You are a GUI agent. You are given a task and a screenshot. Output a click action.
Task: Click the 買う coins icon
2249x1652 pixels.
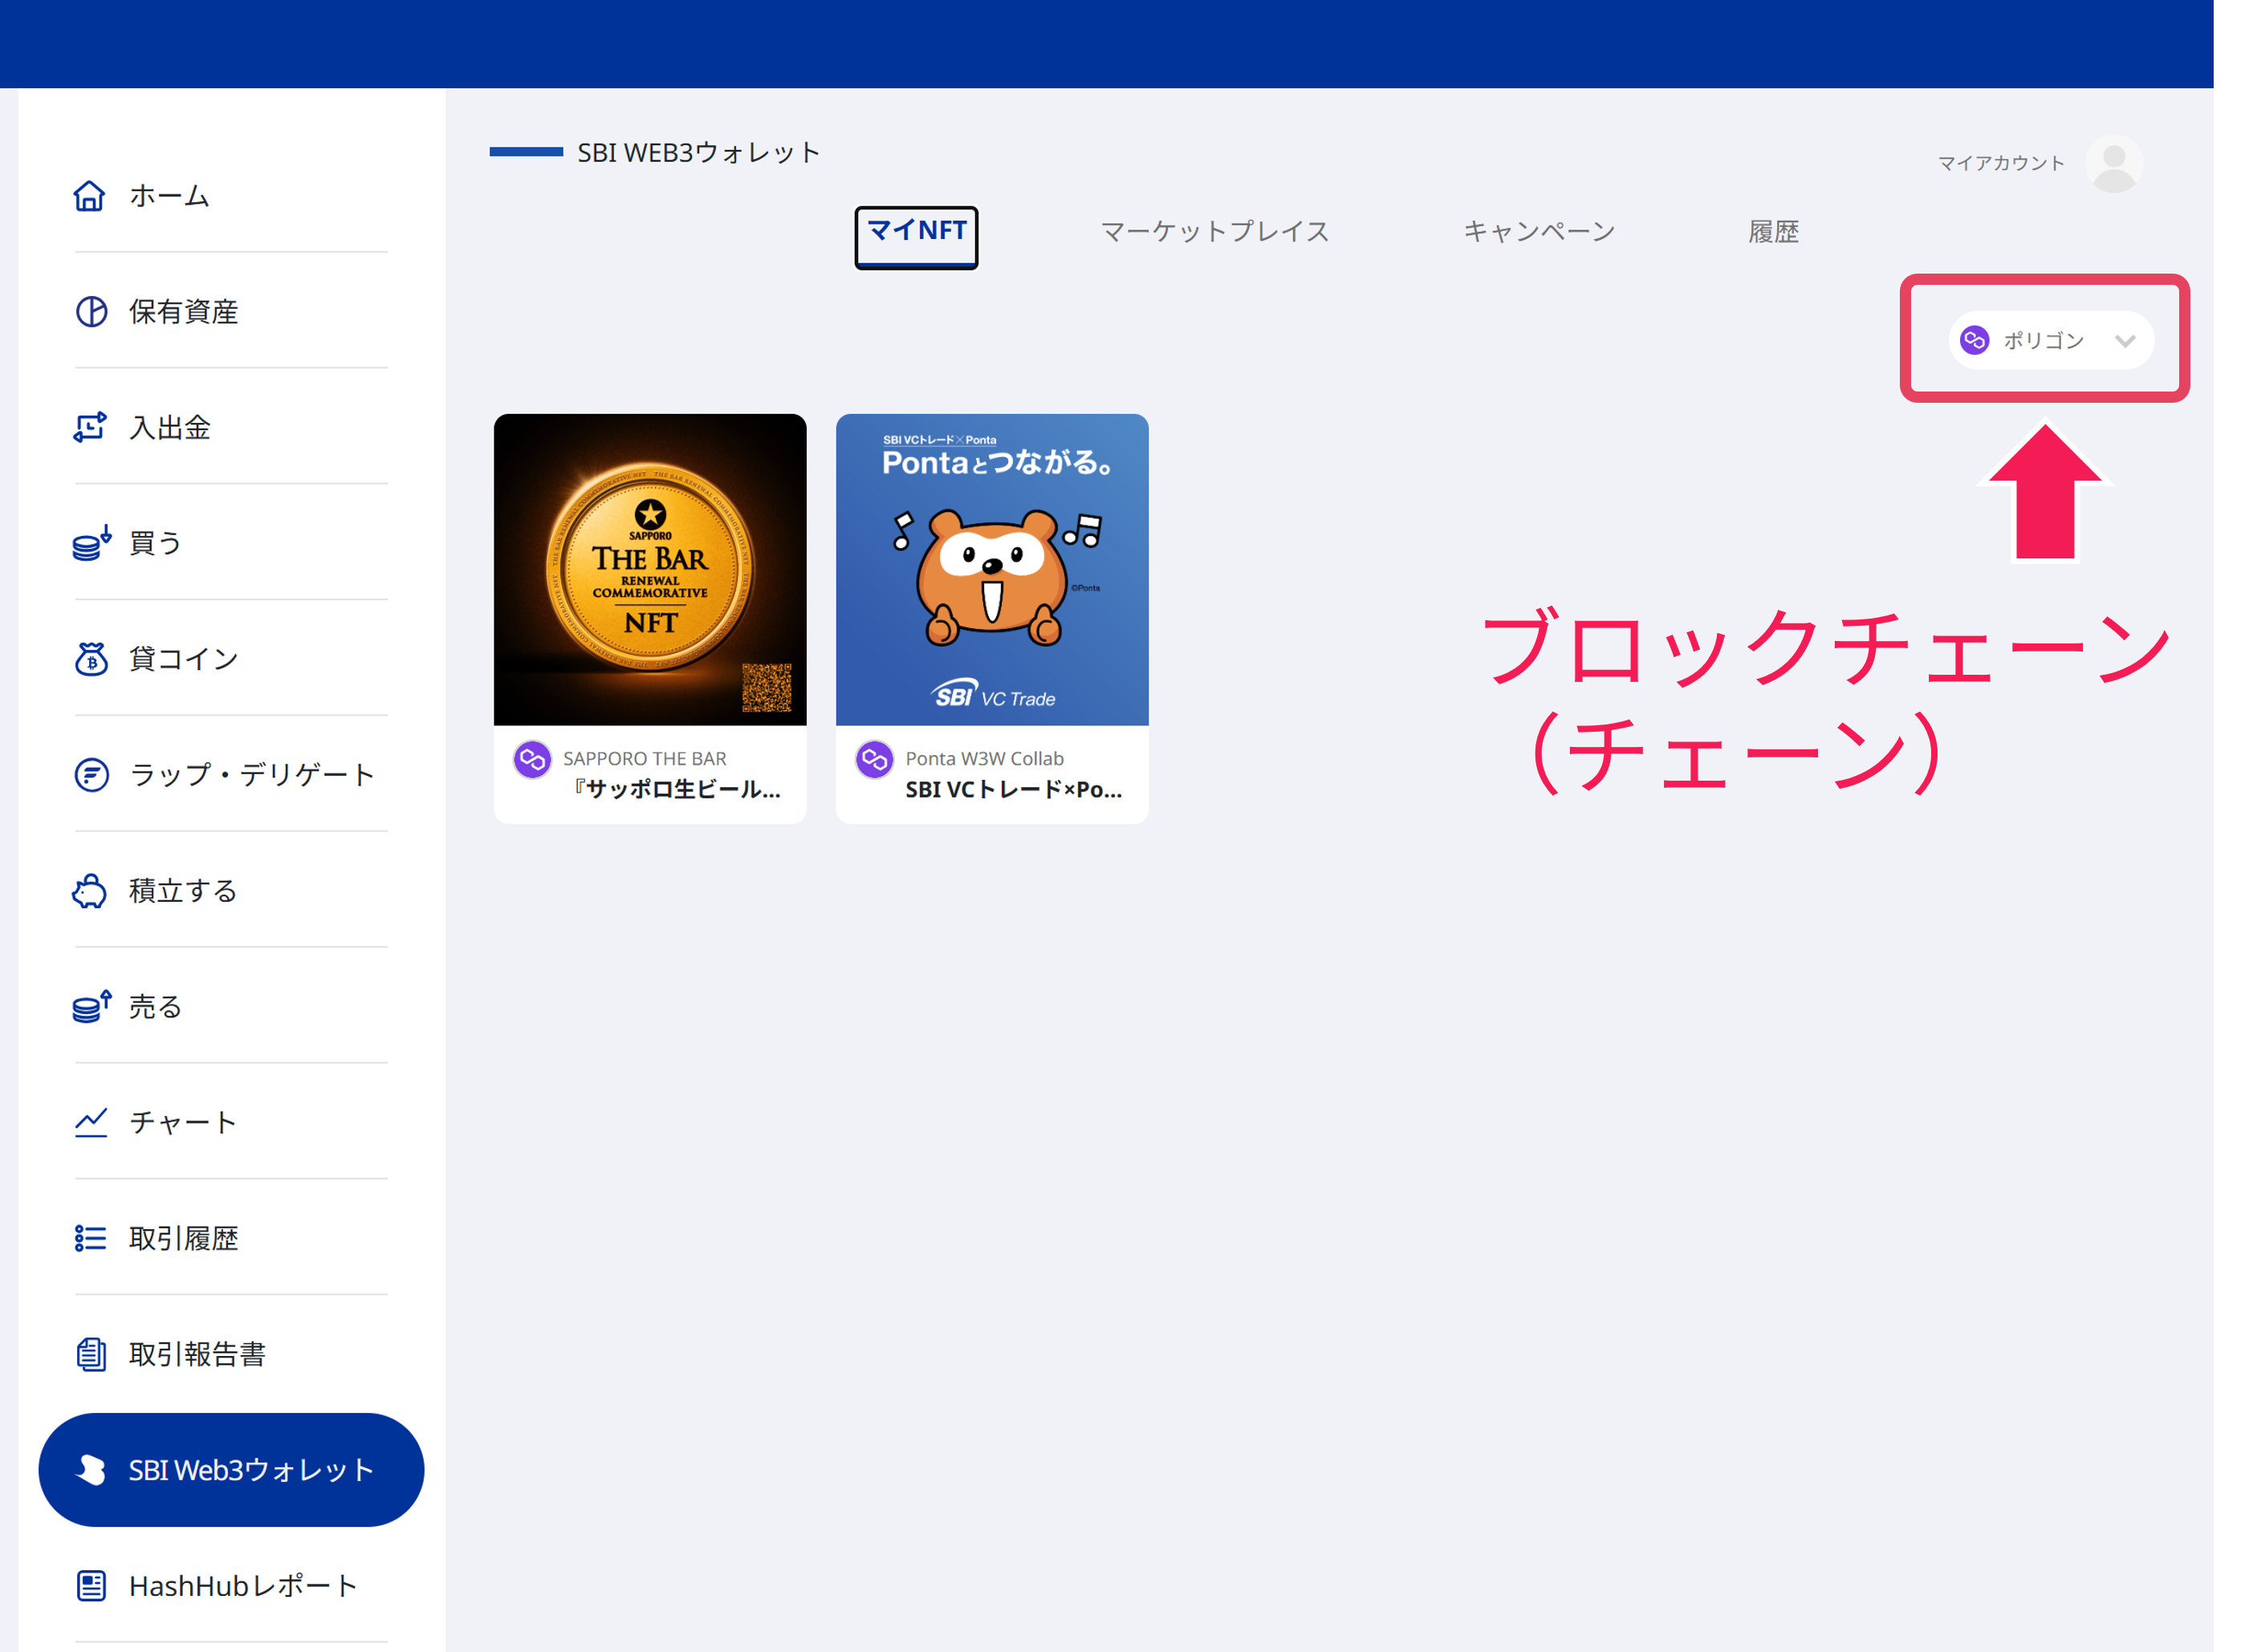(91, 543)
